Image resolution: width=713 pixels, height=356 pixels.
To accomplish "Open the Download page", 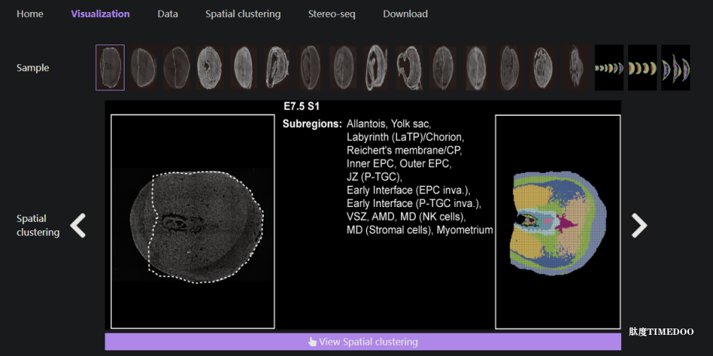I will (x=405, y=14).
